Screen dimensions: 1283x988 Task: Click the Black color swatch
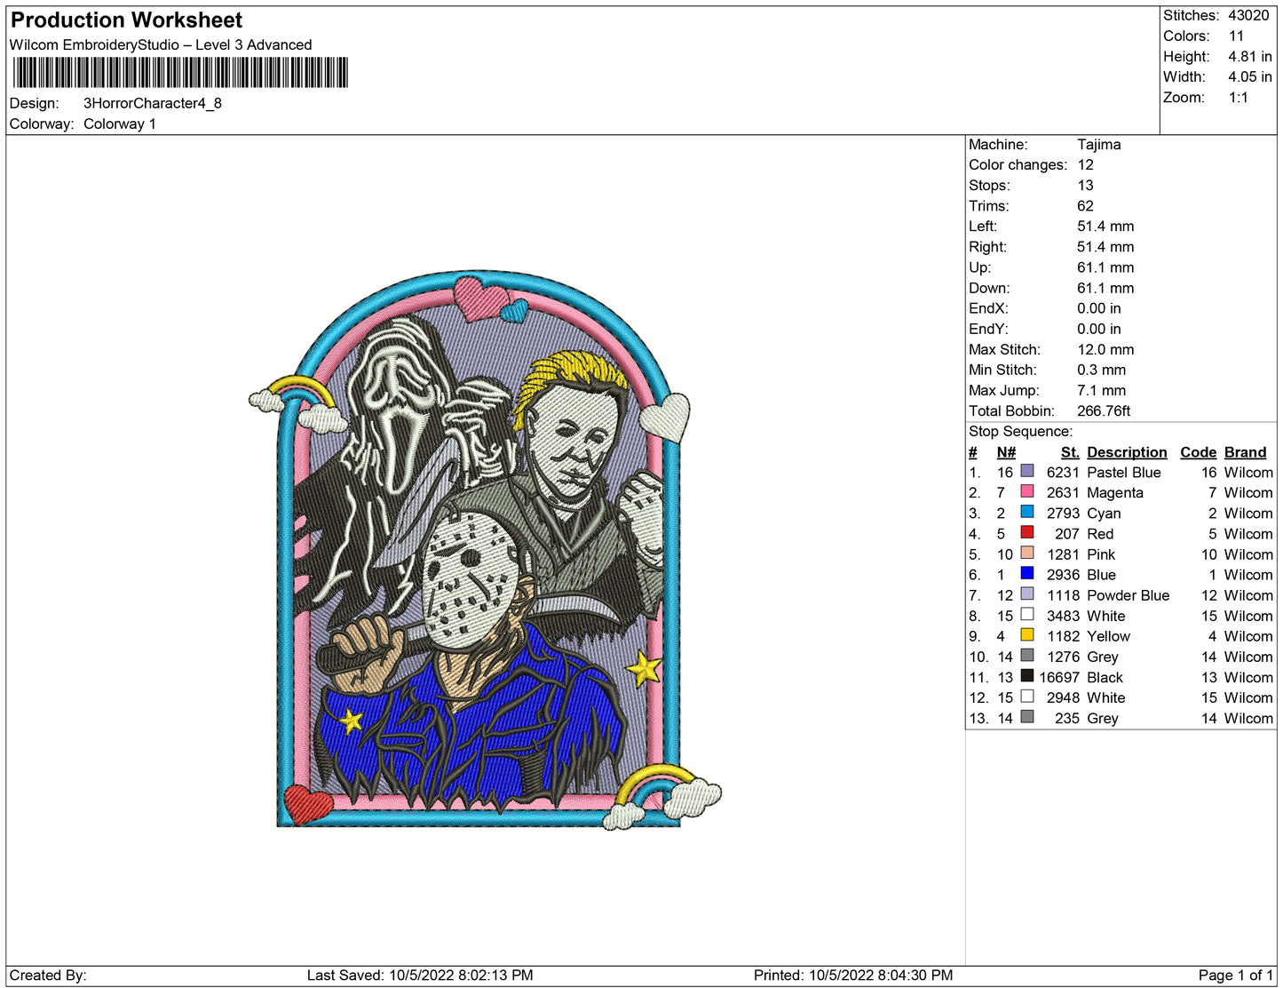[1027, 675]
